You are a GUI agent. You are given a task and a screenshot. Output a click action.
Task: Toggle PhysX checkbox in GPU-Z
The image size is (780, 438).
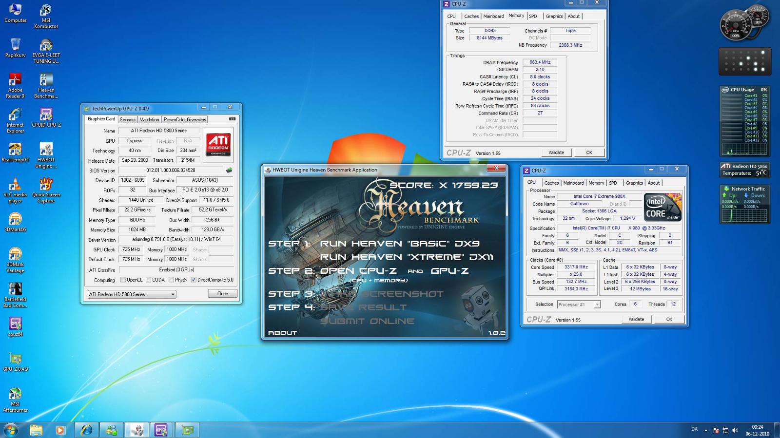tap(171, 280)
